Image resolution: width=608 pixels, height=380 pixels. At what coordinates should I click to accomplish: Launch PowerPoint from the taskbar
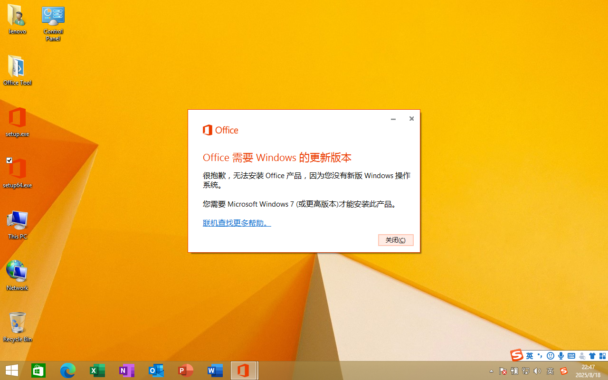click(186, 370)
